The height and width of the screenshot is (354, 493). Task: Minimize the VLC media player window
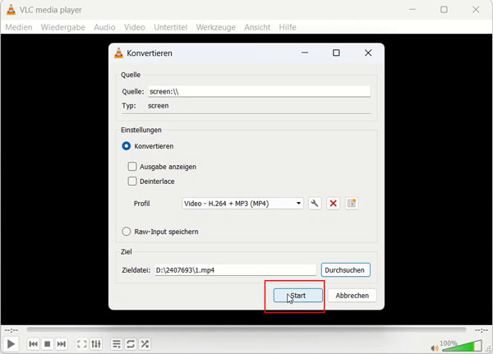(412, 10)
